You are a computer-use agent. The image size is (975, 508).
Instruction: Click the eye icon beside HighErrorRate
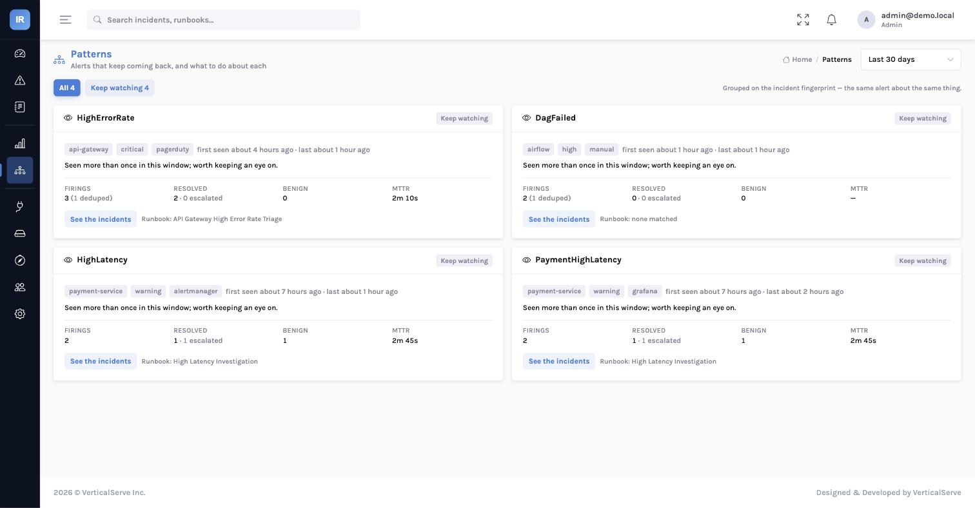tap(68, 118)
